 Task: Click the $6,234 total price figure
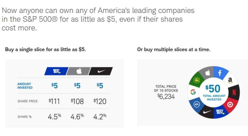pos(166,97)
